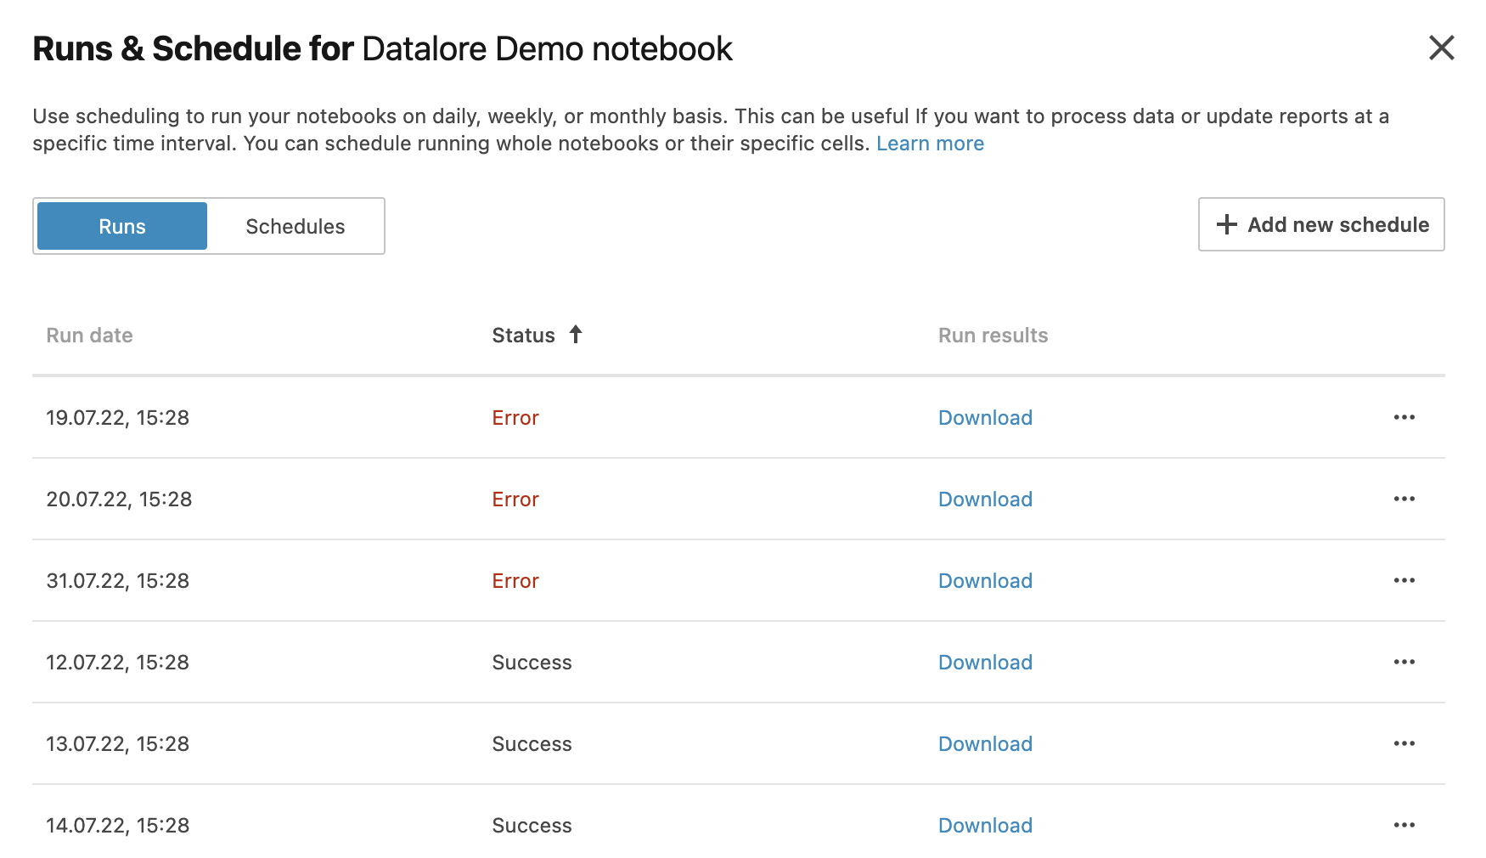Switch to the Schedules tab
This screenshot has width=1486, height=858.
pyautogui.click(x=295, y=226)
